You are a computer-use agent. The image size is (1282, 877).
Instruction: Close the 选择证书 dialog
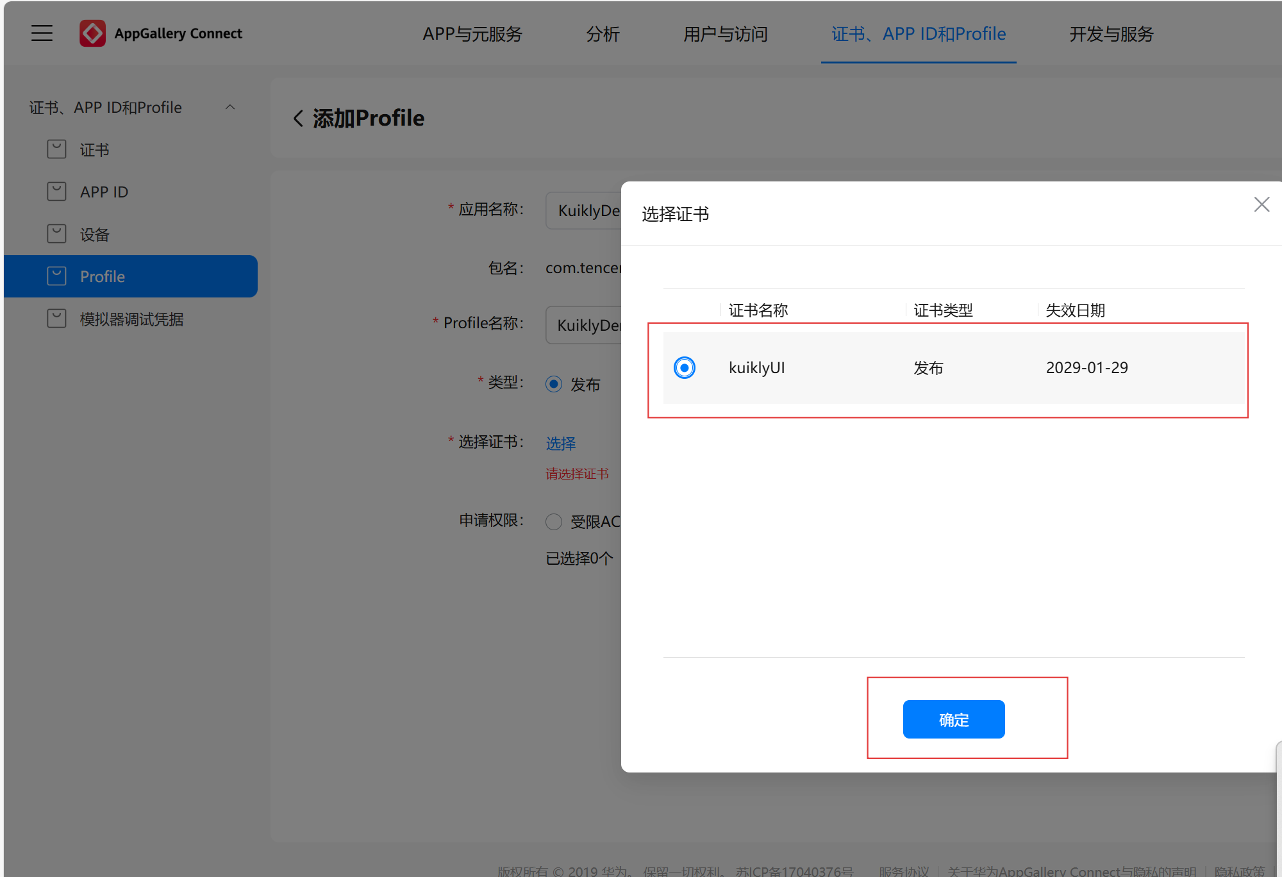click(x=1261, y=205)
